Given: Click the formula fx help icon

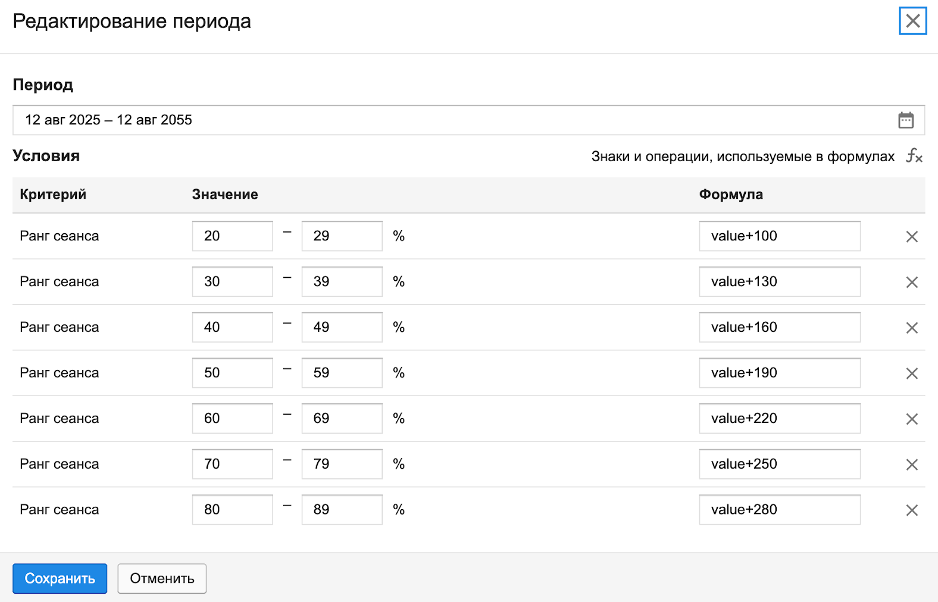Looking at the screenshot, I should pos(914,156).
